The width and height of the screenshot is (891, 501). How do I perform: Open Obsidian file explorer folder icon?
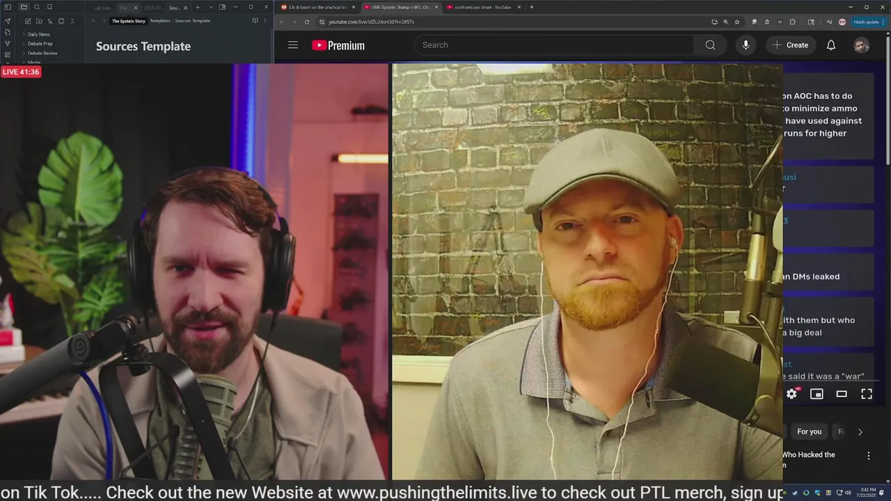coord(24,7)
